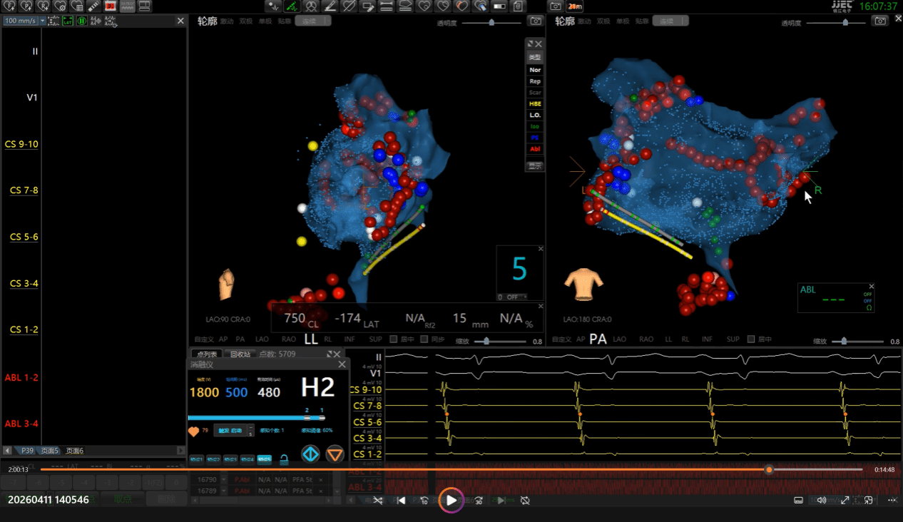The height and width of the screenshot is (522, 903).
Task: Click the shuffle icon in the video player
Action: click(378, 501)
